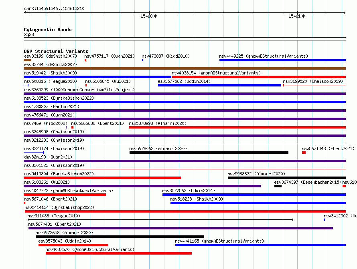Open esv3369299 1000Genomes pilot label
This screenshot has width=357, height=269.
point(79,90)
